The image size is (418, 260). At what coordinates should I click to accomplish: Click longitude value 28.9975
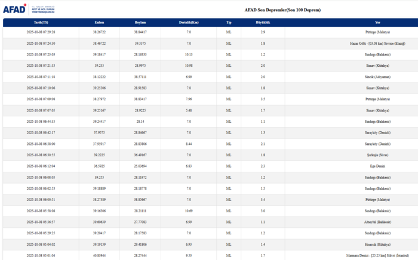point(140,66)
